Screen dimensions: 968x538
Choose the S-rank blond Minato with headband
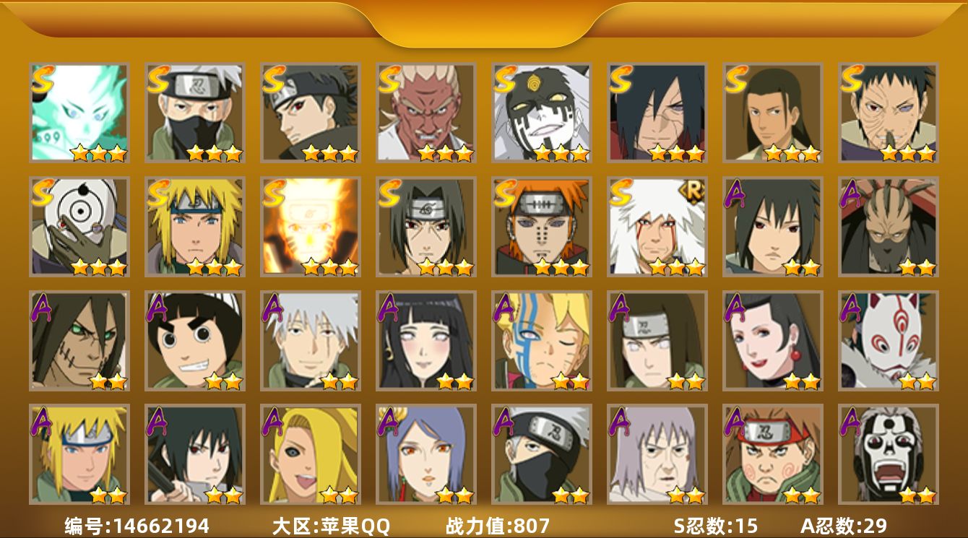194,227
